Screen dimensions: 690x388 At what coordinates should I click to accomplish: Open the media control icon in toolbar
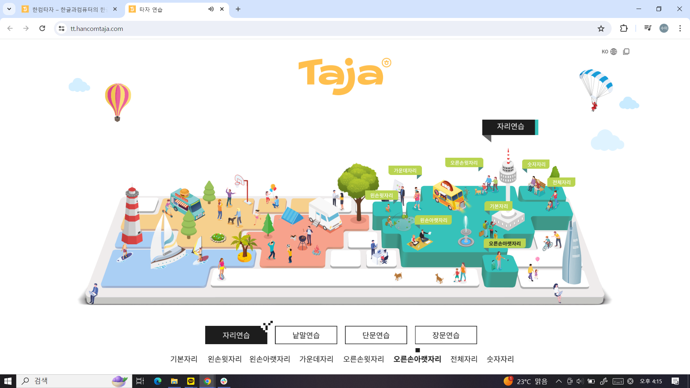pyautogui.click(x=648, y=28)
